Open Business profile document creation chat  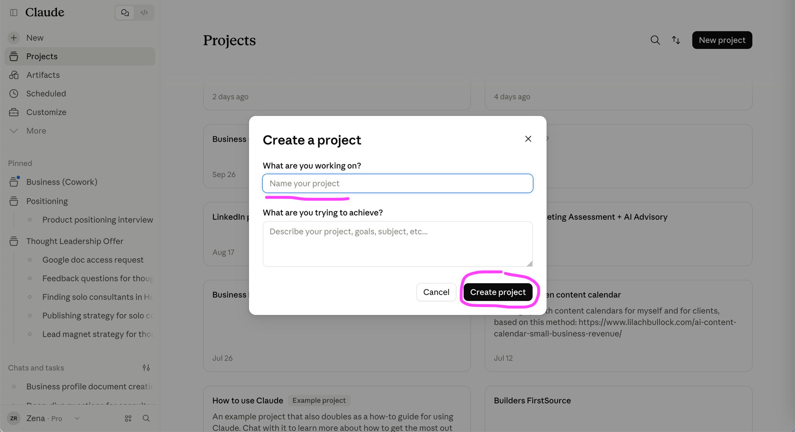point(80,387)
